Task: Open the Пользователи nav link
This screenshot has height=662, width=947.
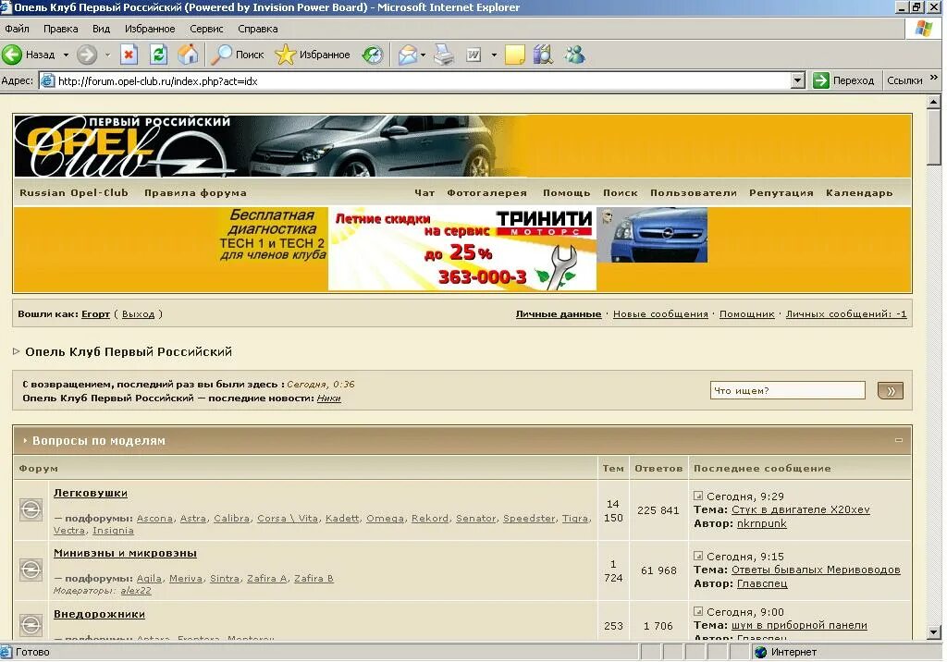Action: coord(694,192)
